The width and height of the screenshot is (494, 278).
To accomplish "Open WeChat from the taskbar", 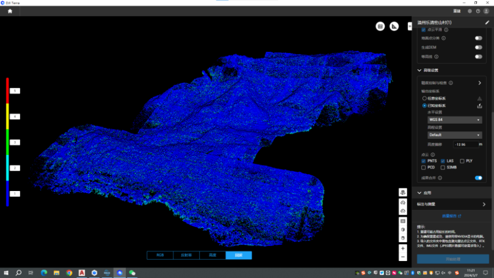I will pyautogui.click(x=132, y=273).
